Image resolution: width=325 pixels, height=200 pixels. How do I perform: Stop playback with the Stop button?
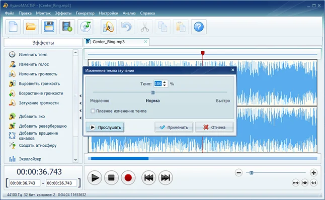(x=111, y=178)
